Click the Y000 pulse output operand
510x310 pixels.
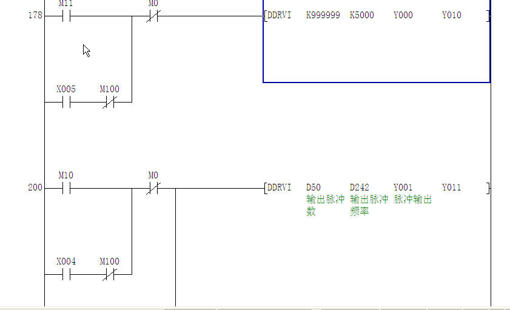coord(403,16)
